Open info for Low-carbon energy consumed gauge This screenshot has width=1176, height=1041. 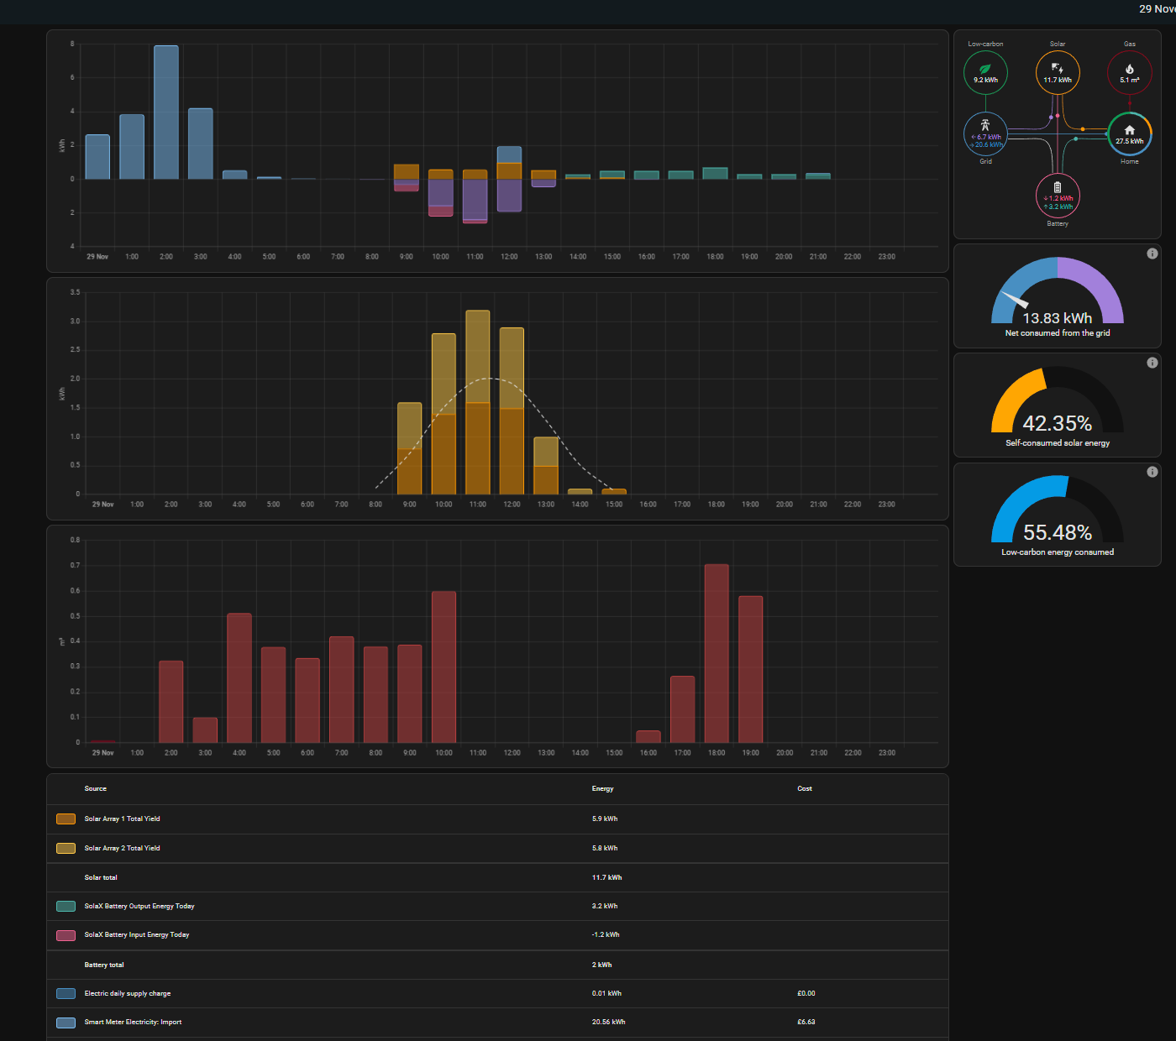1152,472
